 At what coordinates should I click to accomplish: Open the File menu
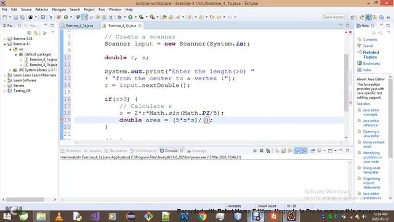4,9
